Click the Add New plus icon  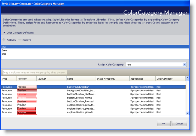[4, 40]
